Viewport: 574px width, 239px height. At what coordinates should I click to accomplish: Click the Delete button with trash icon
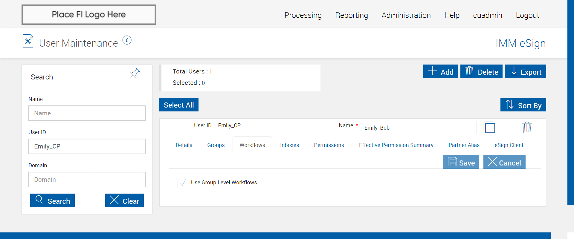pos(481,71)
